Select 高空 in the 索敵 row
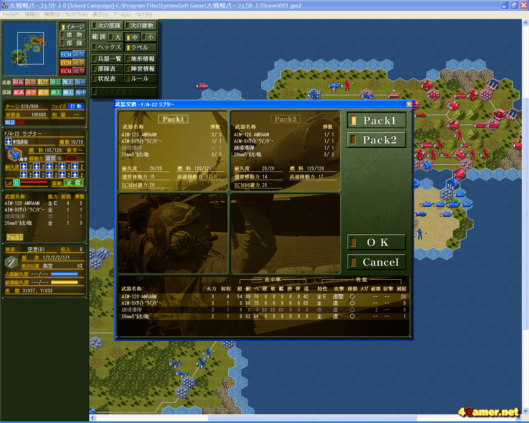The image size is (529, 423). coord(31,82)
